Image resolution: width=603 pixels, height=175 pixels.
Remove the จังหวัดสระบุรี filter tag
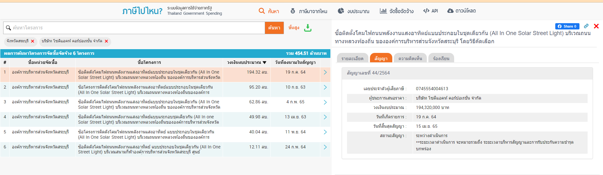click(x=32, y=41)
